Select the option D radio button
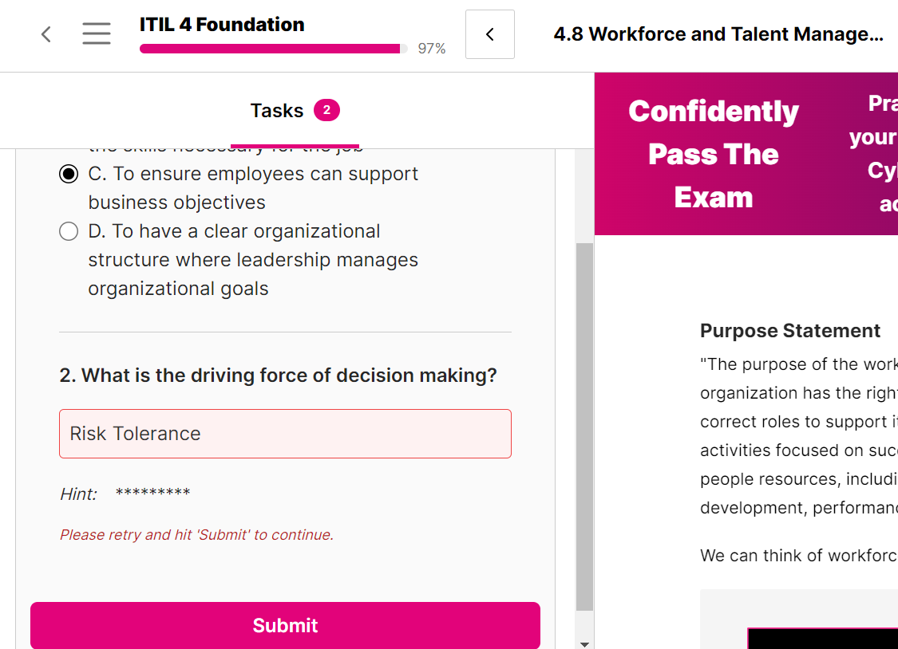The image size is (898, 649). (x=69, y=231)
